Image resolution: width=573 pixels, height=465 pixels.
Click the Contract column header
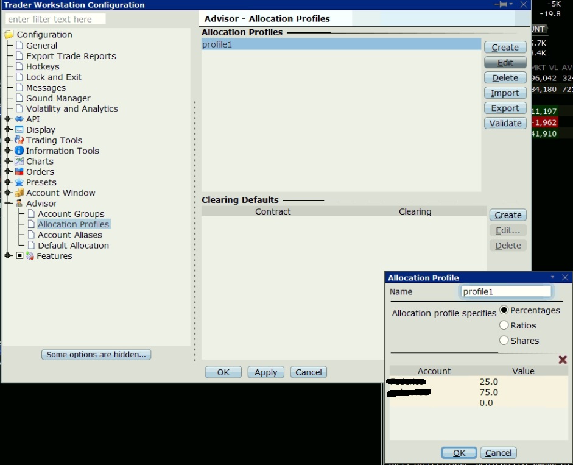pyautogui.click(x=273, y=211)
